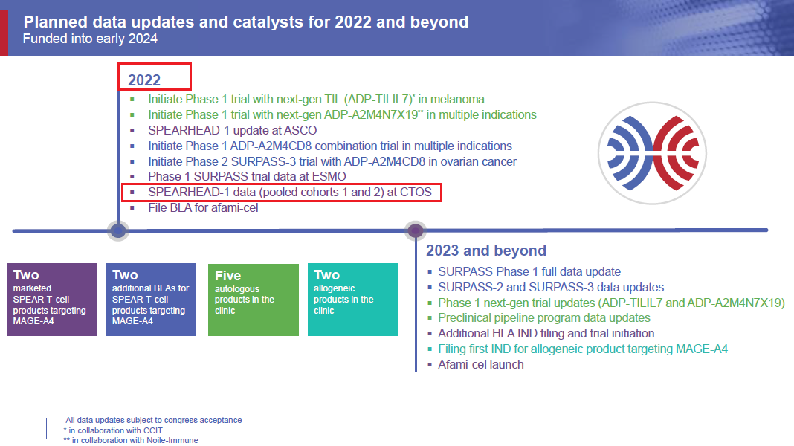The width and height of the screenshot is (794, 446).
Task: Click the 'in collaboration with Noile-Immune' footnote
Action: point(131,440)
